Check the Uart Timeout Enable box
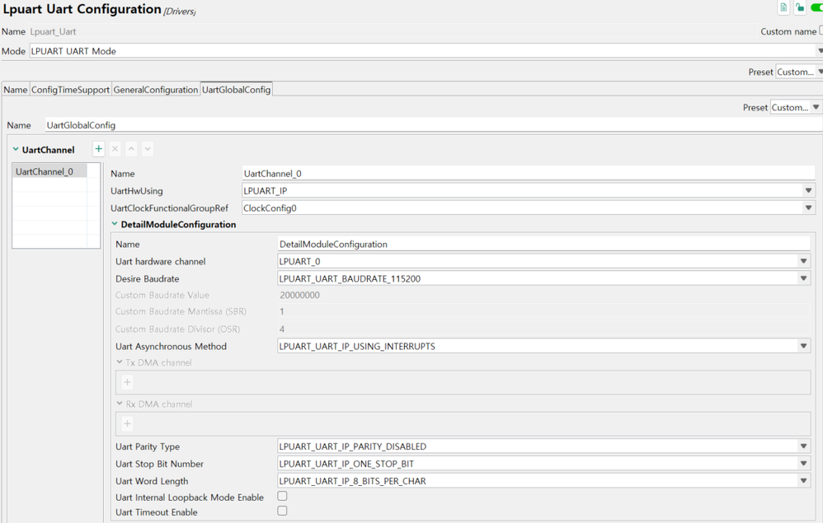The height and width of the screenshot is (523, 823). pos(282,511)
